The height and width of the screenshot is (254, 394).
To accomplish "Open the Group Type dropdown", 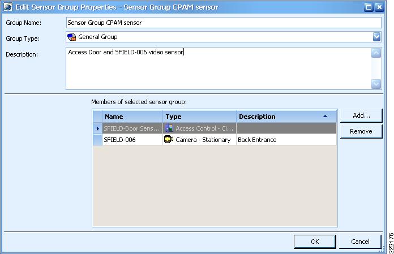I will (x=376, y=37).
